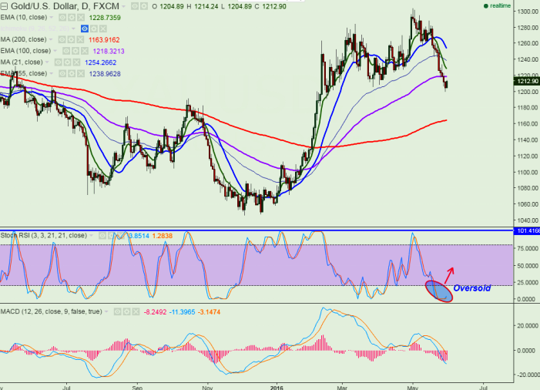
Task: Hide the Stoch RSI indicator
Action: 102,236
